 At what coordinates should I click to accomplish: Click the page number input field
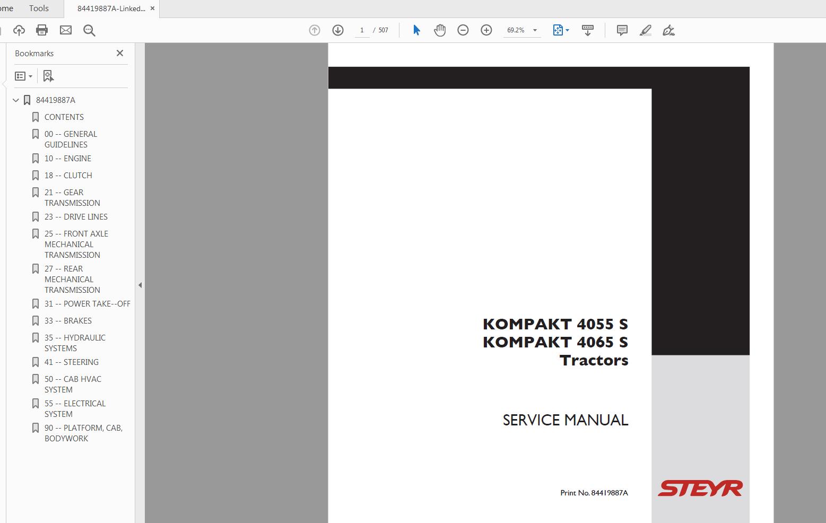[x=362, y=30]
